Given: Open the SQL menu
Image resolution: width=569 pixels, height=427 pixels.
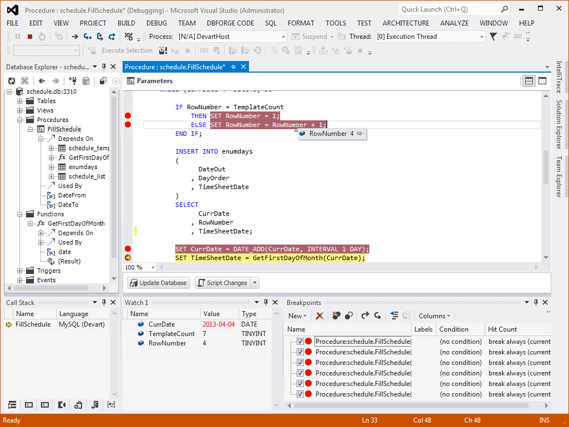Looking at the screenshot, I should (271, 23).
